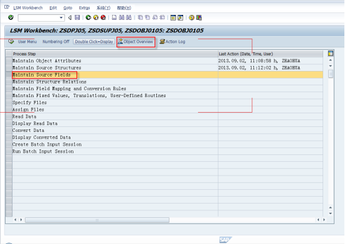Click the Save diskette icon
Image resolution: width=345 pixels, height=244 pixels.
(77, 17)
